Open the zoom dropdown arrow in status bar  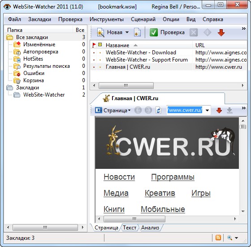[x=236, y=238]
